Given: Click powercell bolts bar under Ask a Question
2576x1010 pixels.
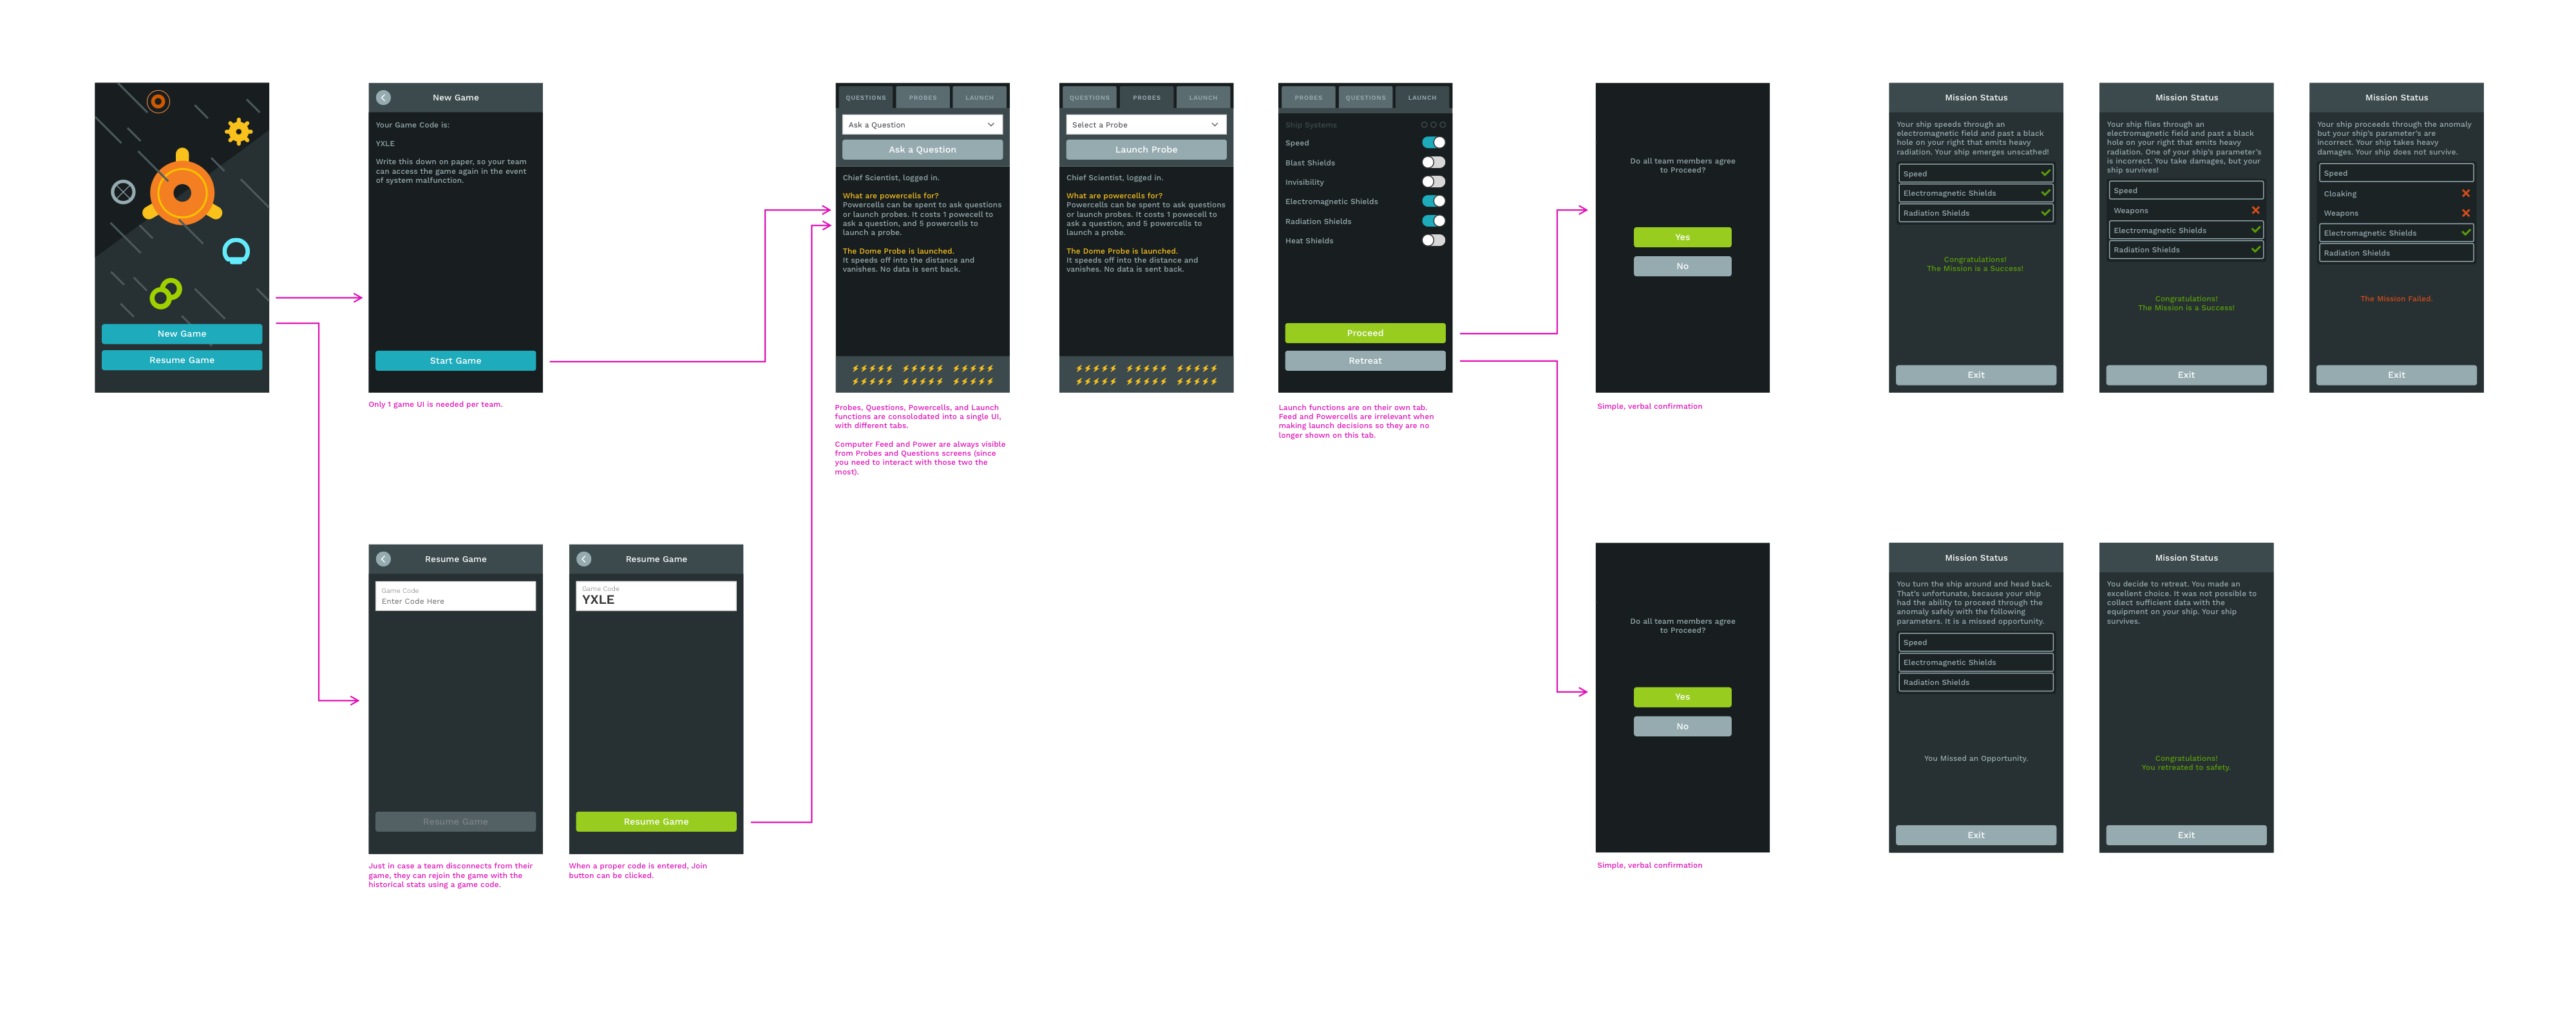Looking at the screenshot, I should (922, 375).
